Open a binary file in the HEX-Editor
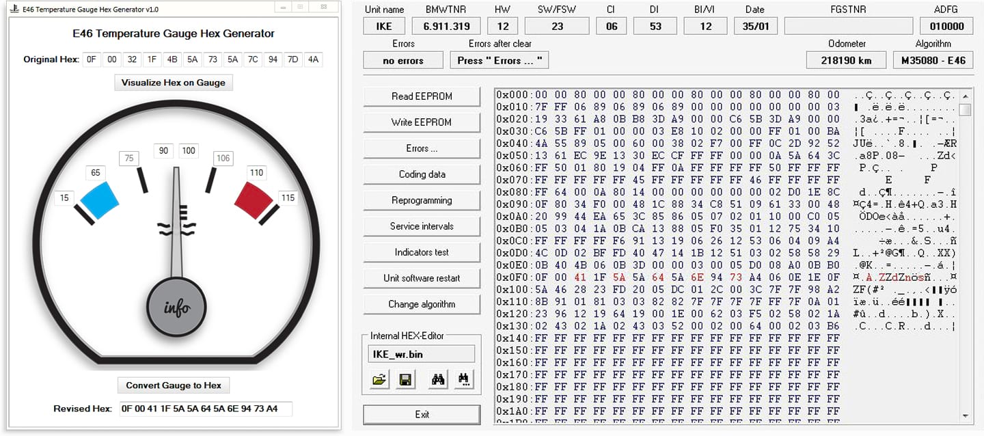The height and width of the screenshot is (436, 984). tap(379, 380)
